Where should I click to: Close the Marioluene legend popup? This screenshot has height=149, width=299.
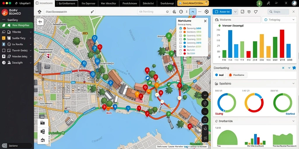tap(205, 21)
